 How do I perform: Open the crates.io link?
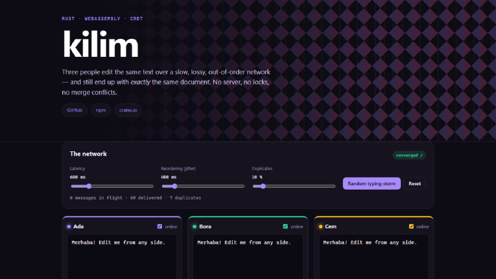pos(128,110)
